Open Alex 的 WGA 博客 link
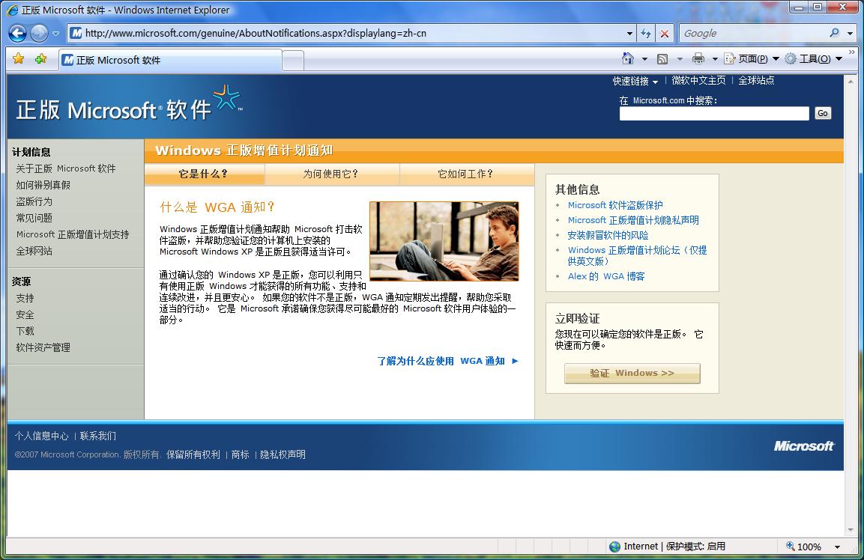Viewport: 864px width, 560px height. point(606,276)
